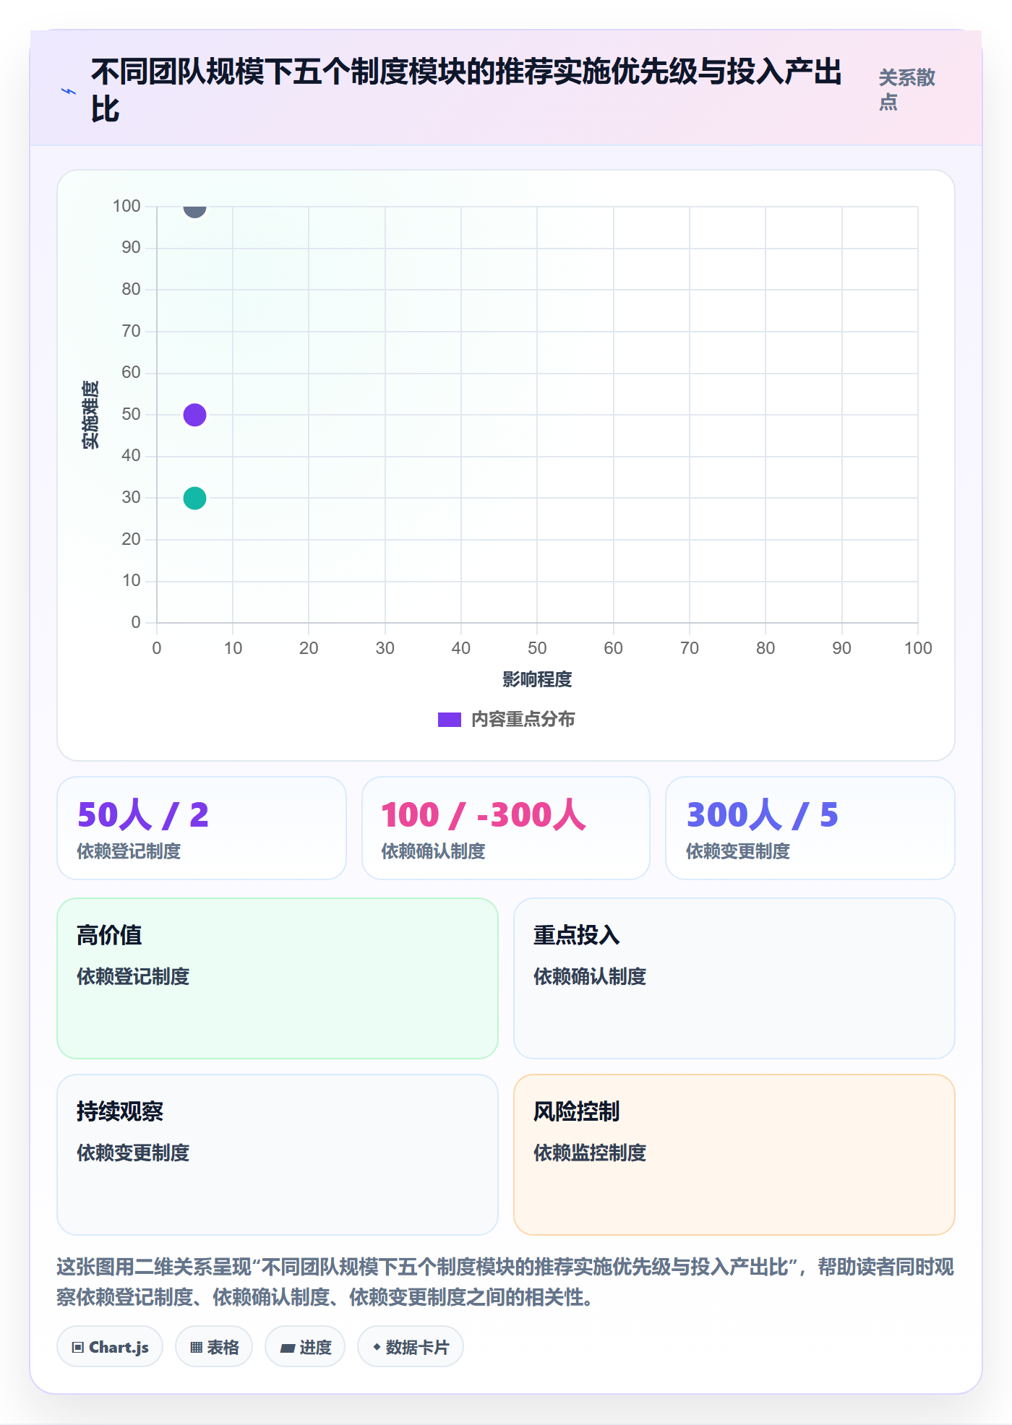This screenshot has height=1425, width=1012.
Task: Click the Chart.js tag chip
Action: [110, 1347]
